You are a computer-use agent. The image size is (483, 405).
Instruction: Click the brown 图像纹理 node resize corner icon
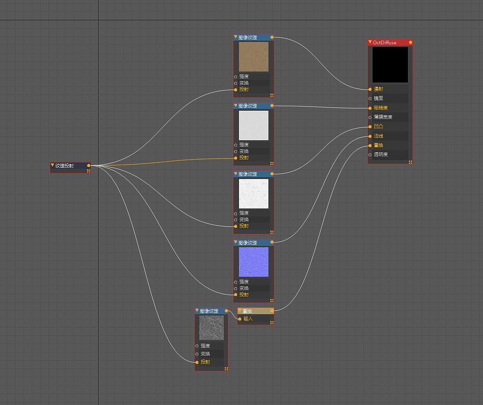tap(272, 95)
